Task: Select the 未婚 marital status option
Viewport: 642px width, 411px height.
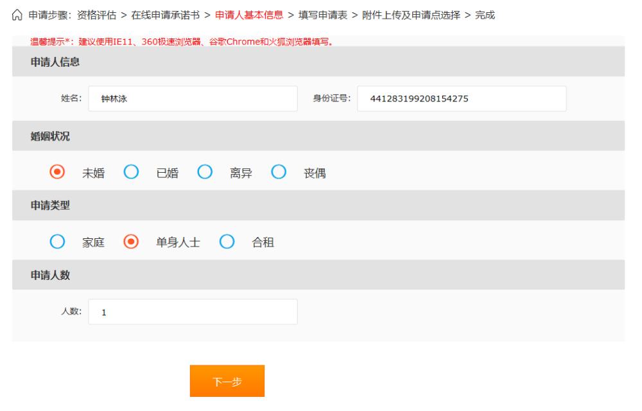Action: point(57,172)
